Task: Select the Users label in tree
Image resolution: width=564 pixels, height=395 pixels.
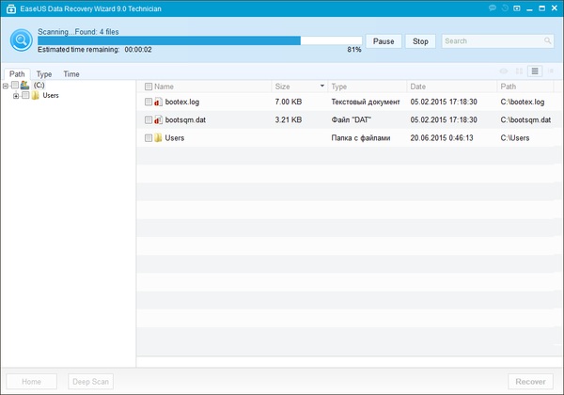Action: click(51, 95)
